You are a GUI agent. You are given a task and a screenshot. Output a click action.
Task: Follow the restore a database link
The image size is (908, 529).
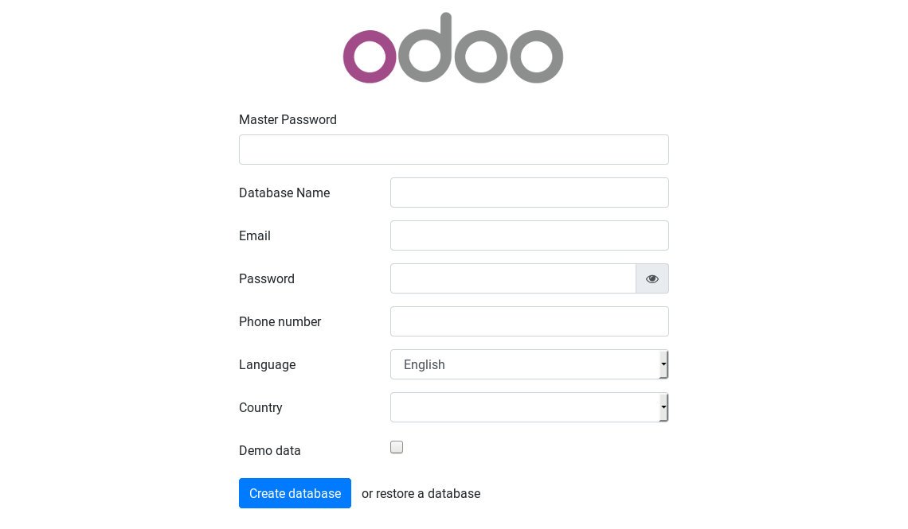click(x=428, y=494)
